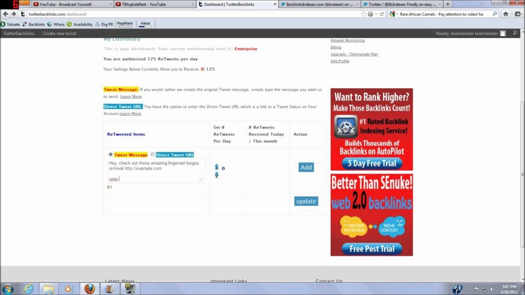
Task: Click the Add button
Action: (x=306, y=167)
